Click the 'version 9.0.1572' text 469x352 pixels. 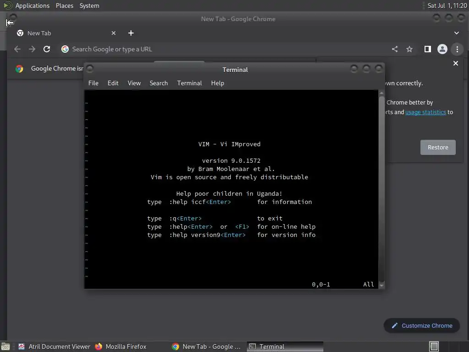(x=231, y=161)
